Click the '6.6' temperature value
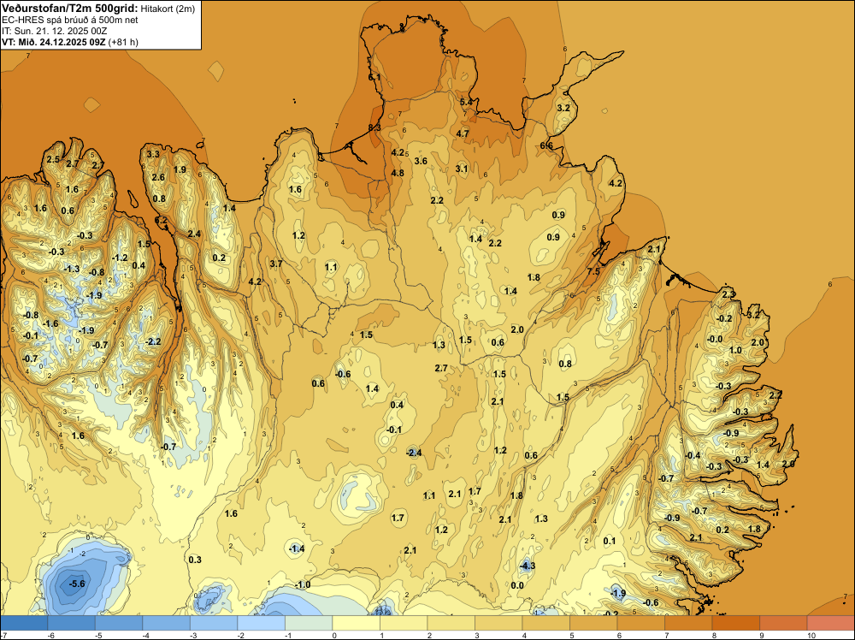This screenshot has width=855, height=640. point(546,145)
